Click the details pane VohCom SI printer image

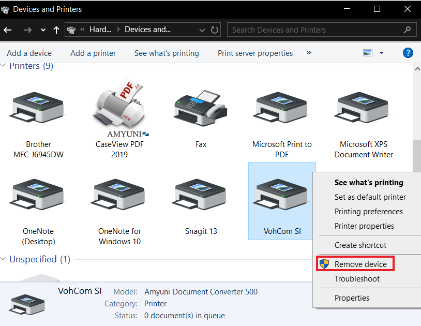[x=26, y=304]
